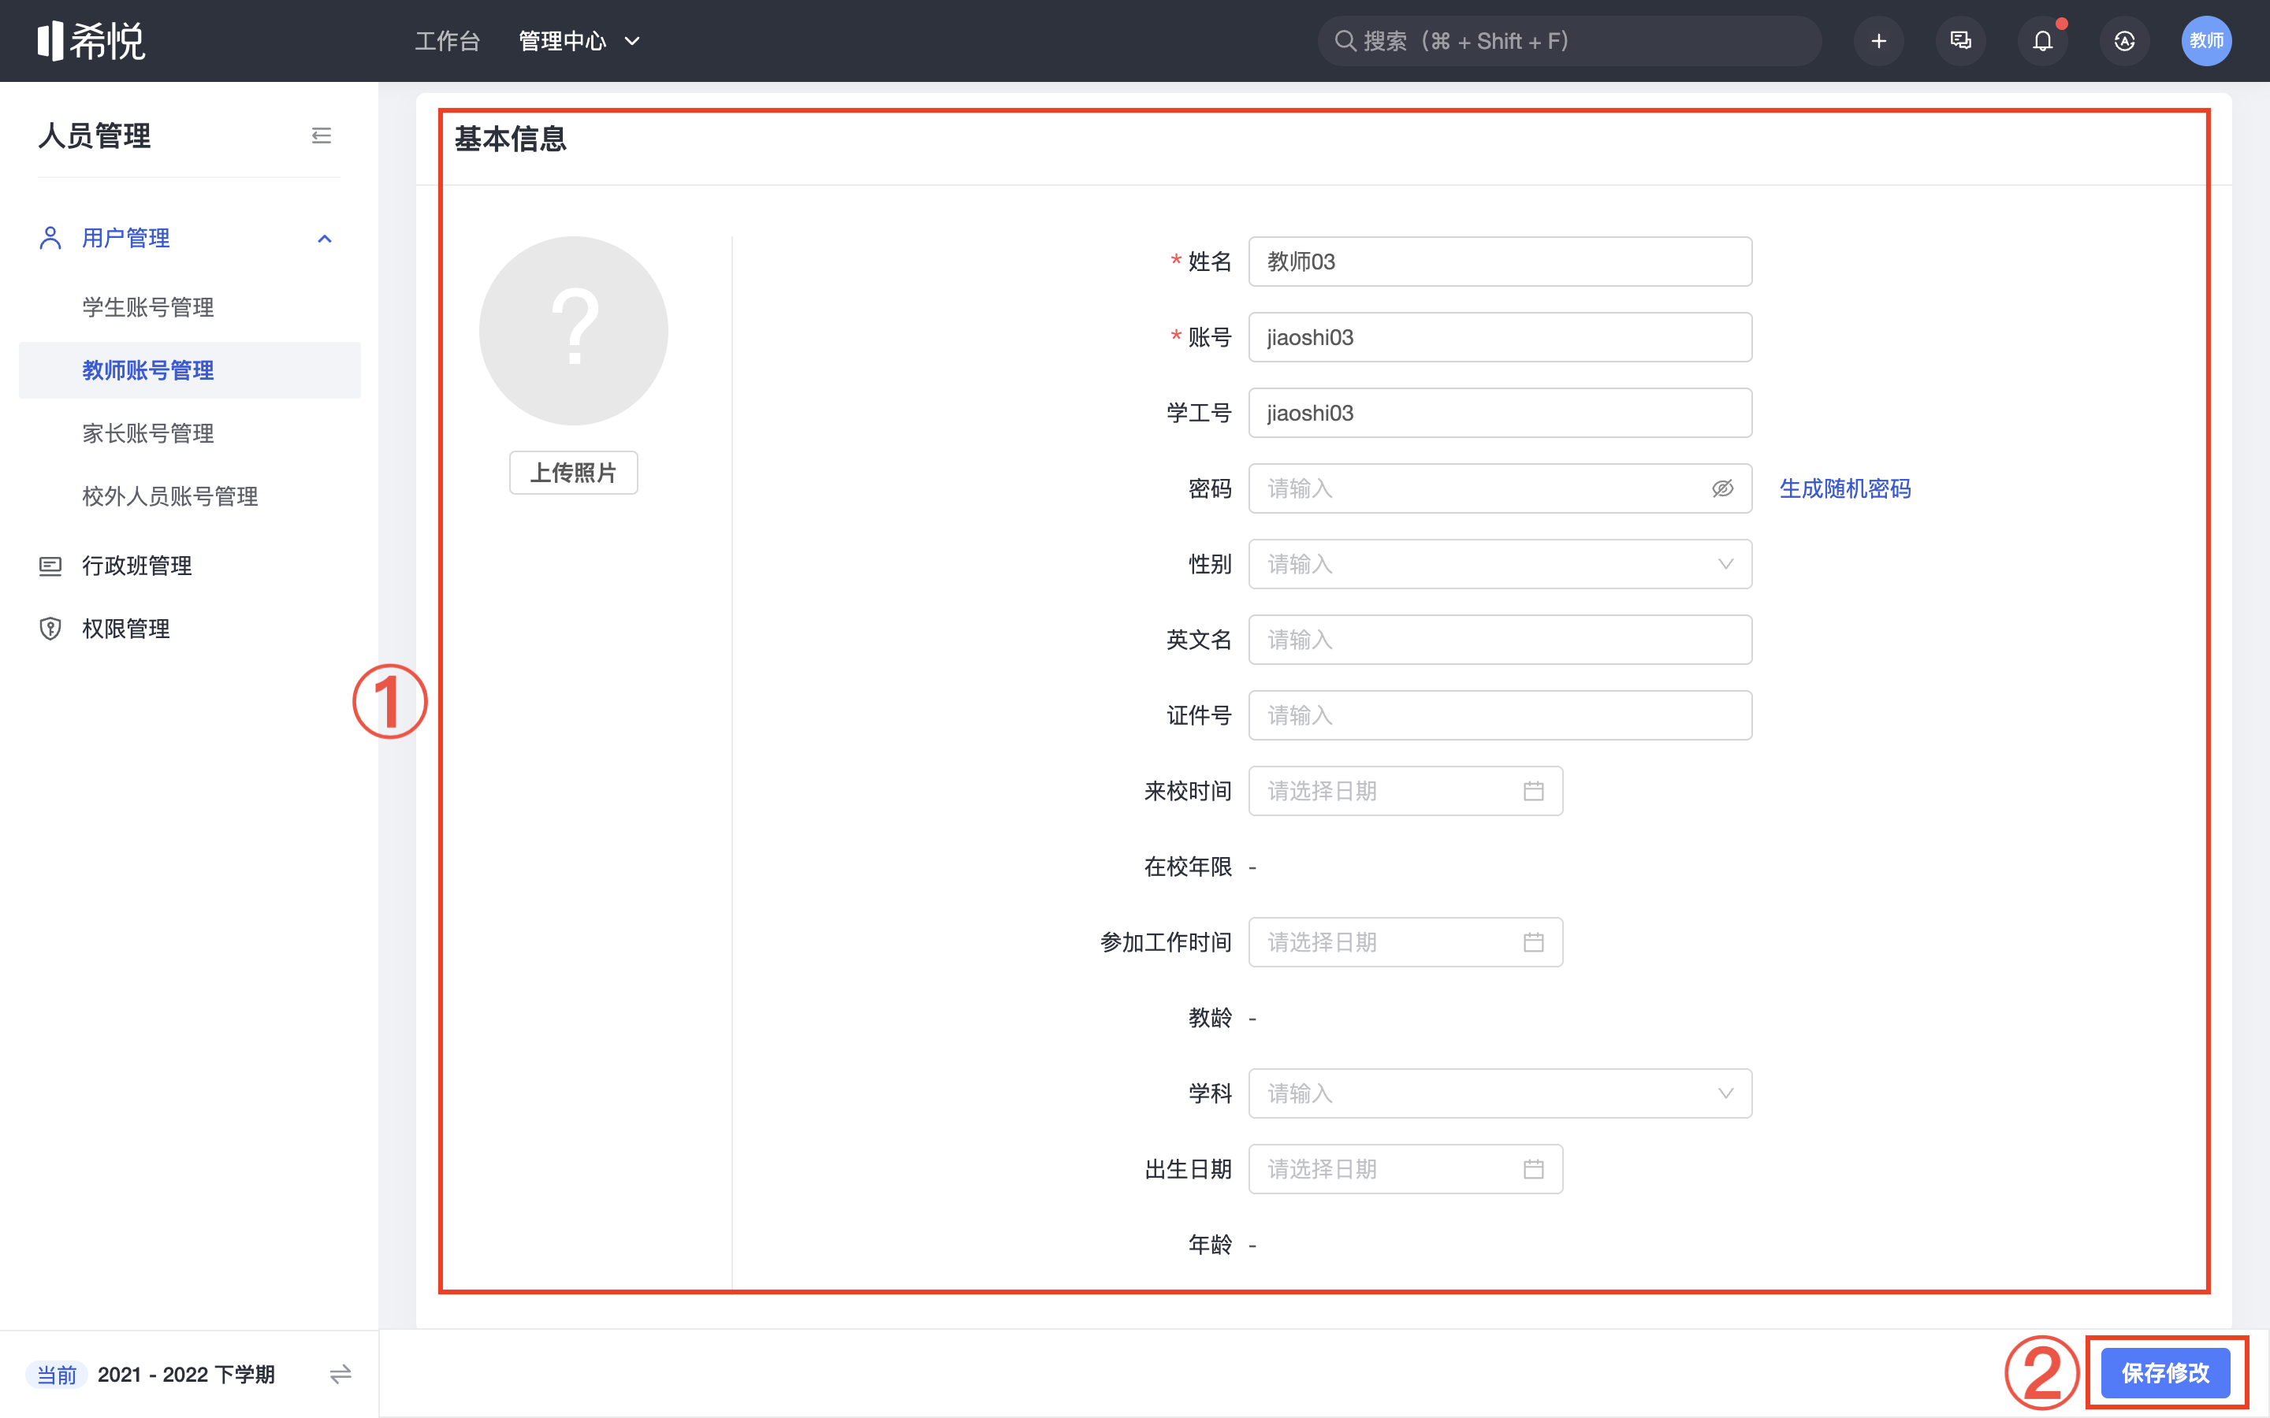2270x1418 pixels.
Task: Click 生成随机密码 link
Action: click(x=1844, y=488)
